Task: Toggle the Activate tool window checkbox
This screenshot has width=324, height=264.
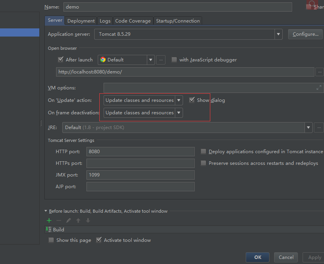Action: [99, 240]
